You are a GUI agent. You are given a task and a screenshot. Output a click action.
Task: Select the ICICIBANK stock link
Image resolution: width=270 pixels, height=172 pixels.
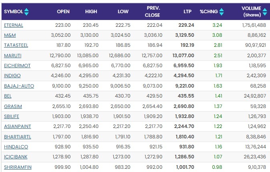click(15, 157)
